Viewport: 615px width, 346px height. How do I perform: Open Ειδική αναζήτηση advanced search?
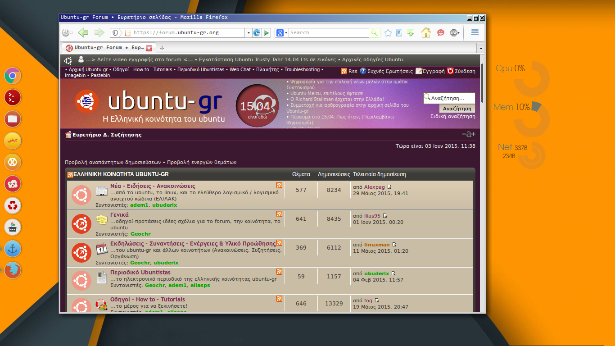point(453,116)
